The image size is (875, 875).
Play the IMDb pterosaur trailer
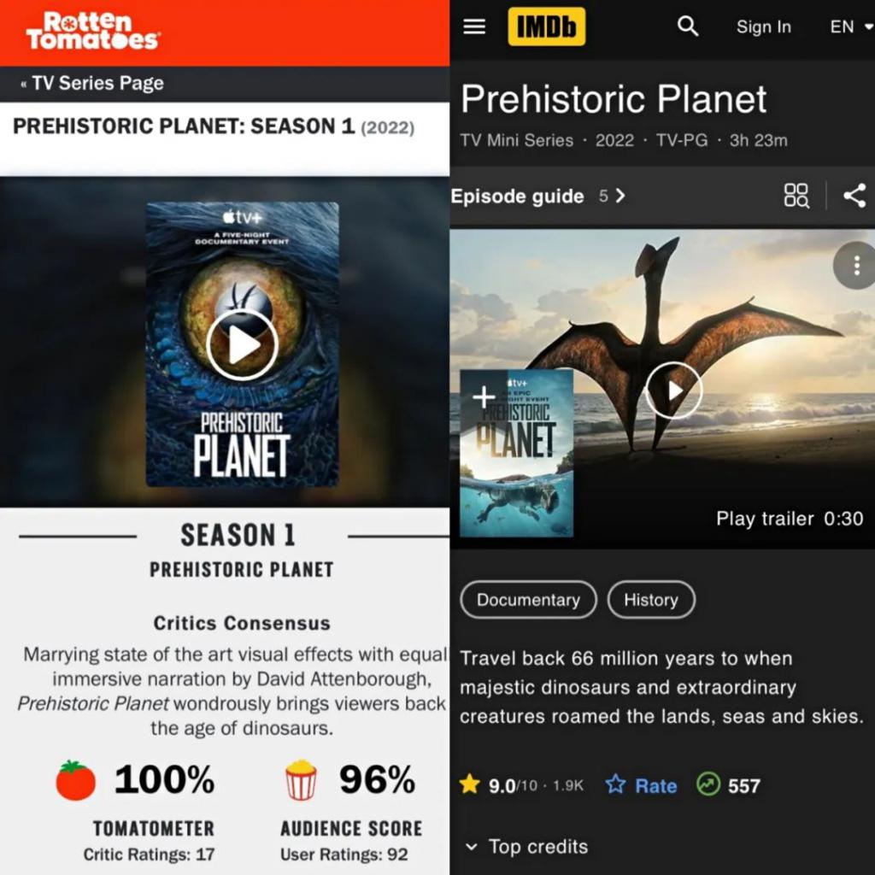[x=673, y=391]
